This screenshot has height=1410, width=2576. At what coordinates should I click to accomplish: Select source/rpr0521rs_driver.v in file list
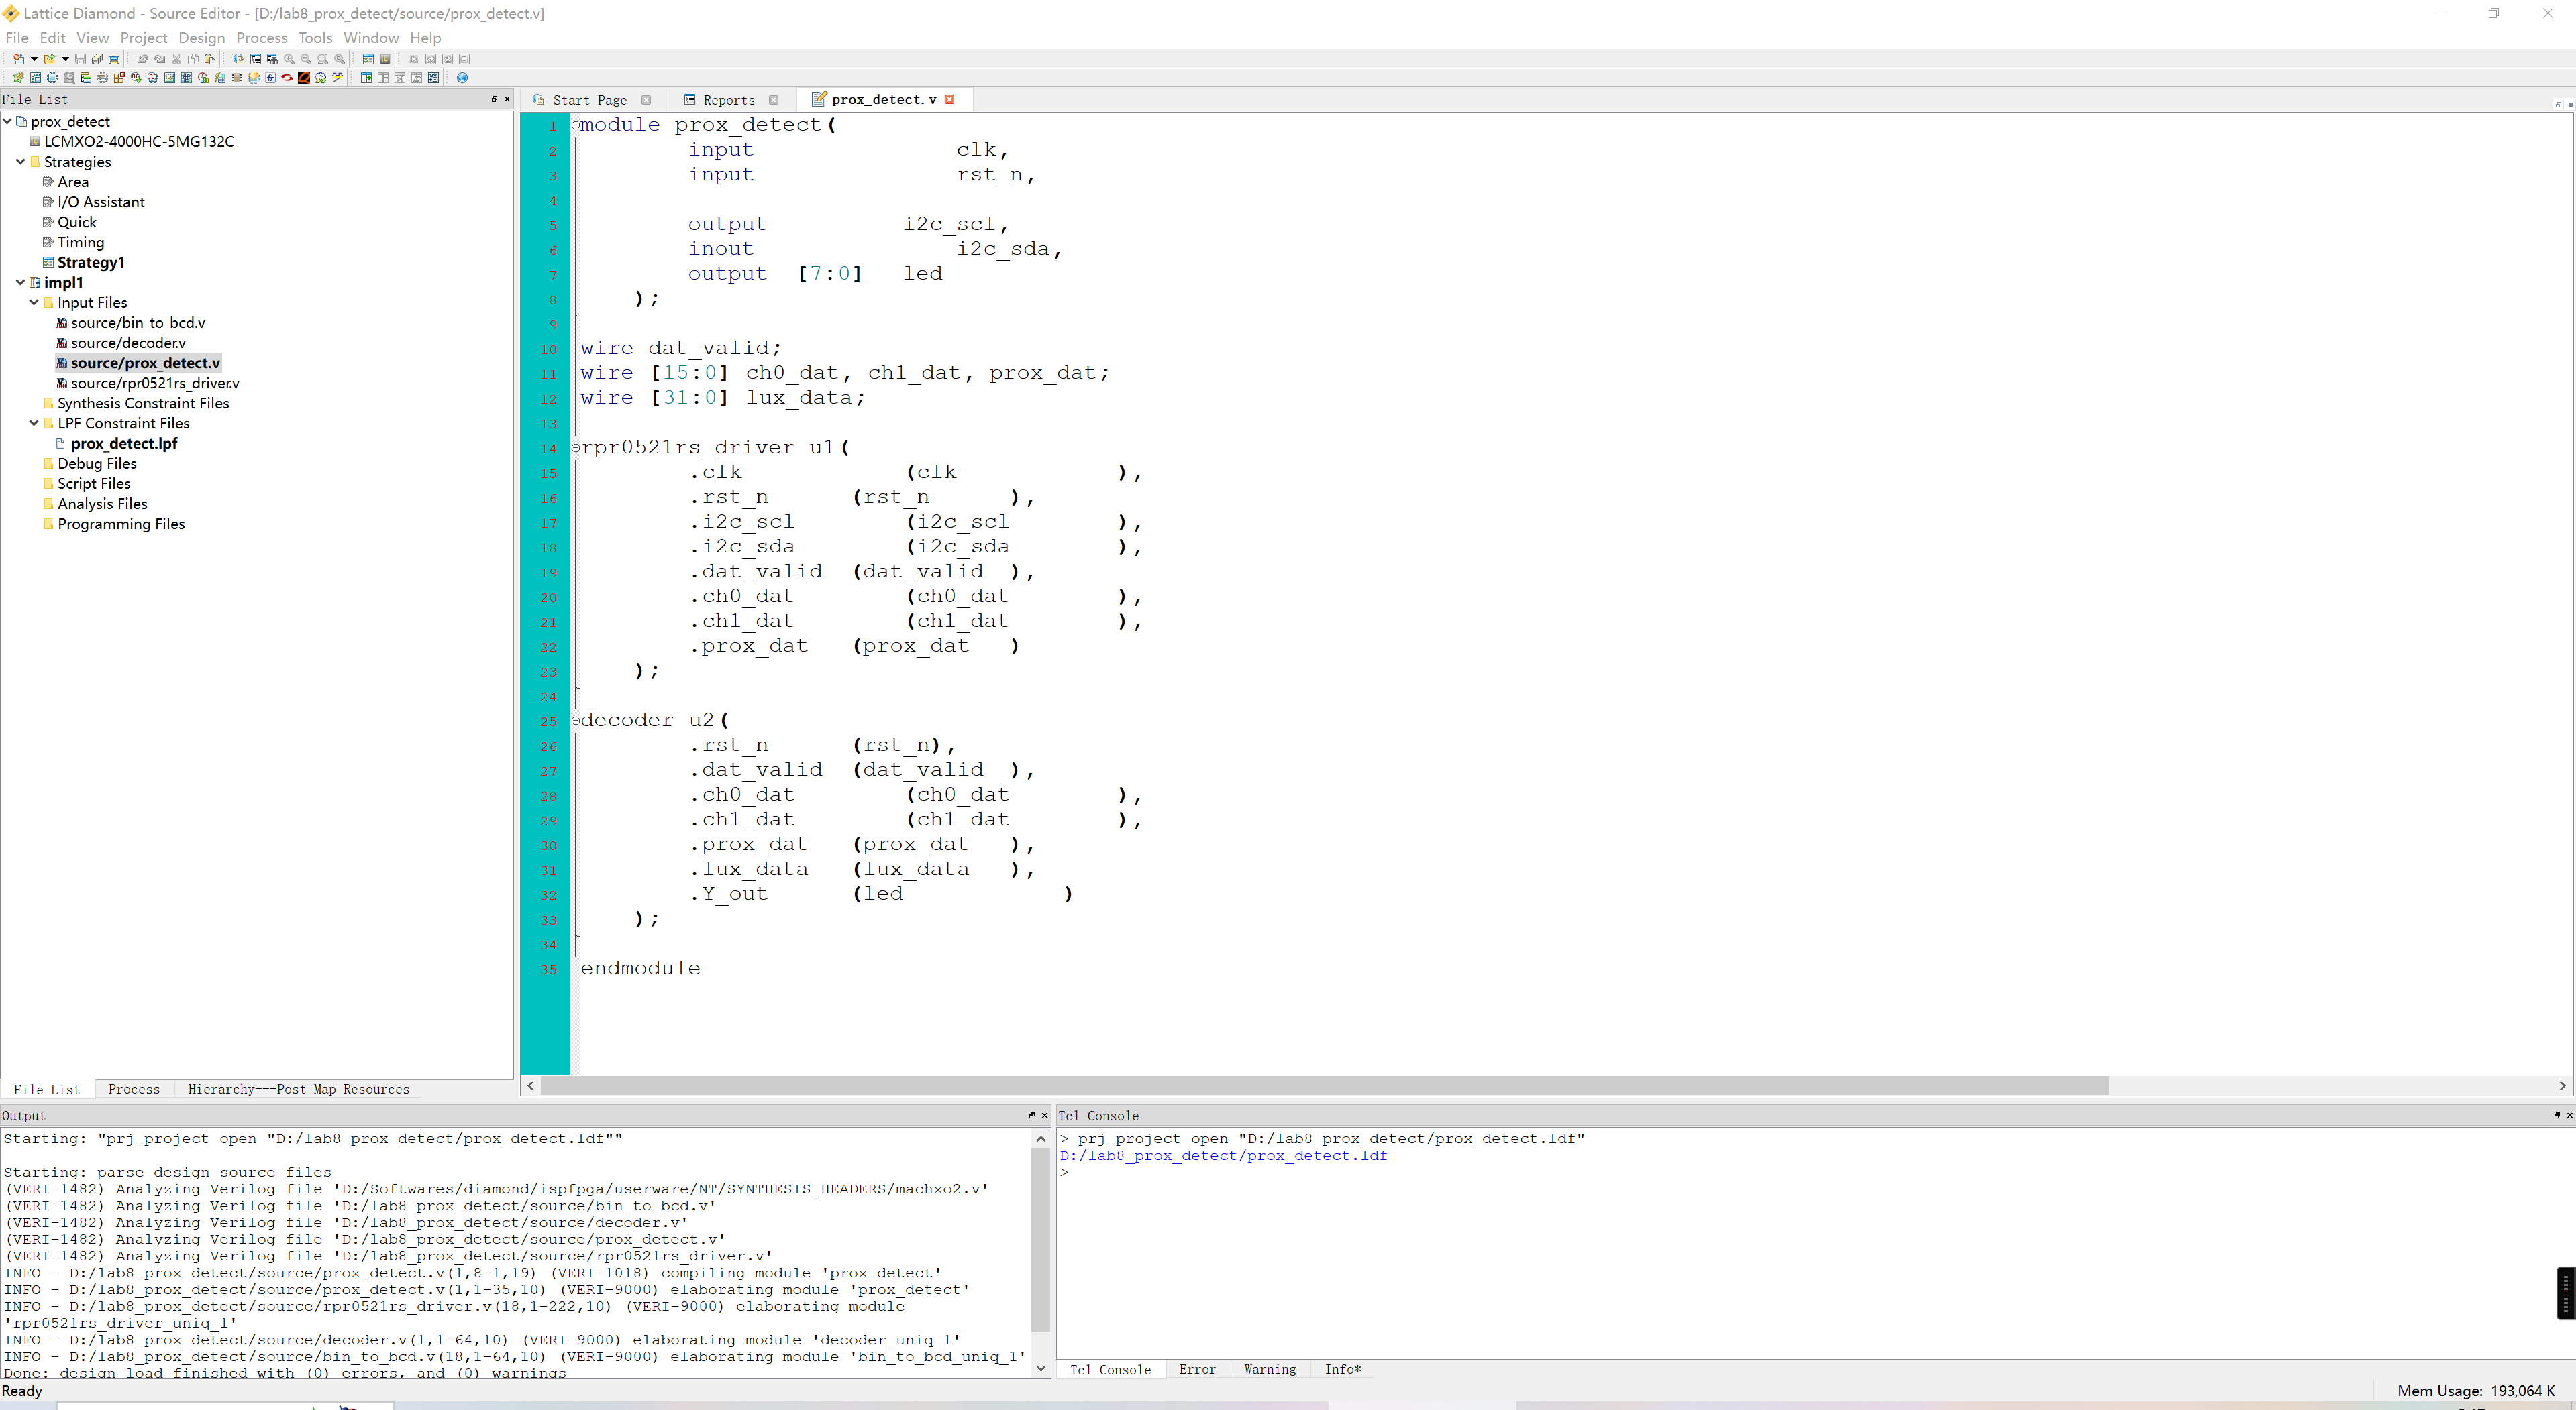point(155,383)
